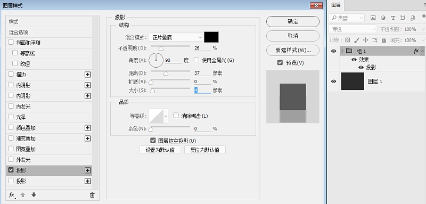Click plus icon next to 描边
The height and width of the screenshot is (204, 426).
(x=87, y=75)
